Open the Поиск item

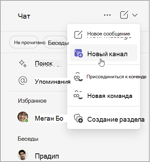coord(44,63)
